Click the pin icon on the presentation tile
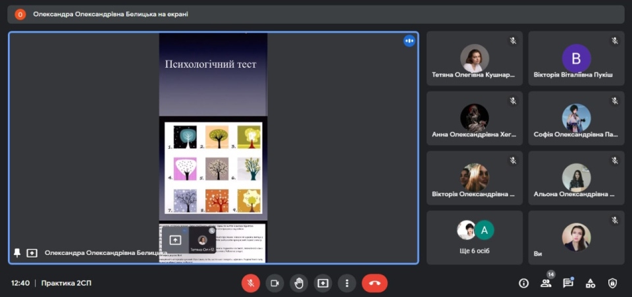The height and width of the screenshot is (297, 632). click(17, 253)
